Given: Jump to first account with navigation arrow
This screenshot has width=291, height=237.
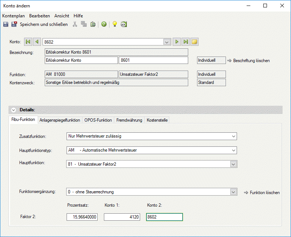Looking at the screenshot, I should (28, 42).
